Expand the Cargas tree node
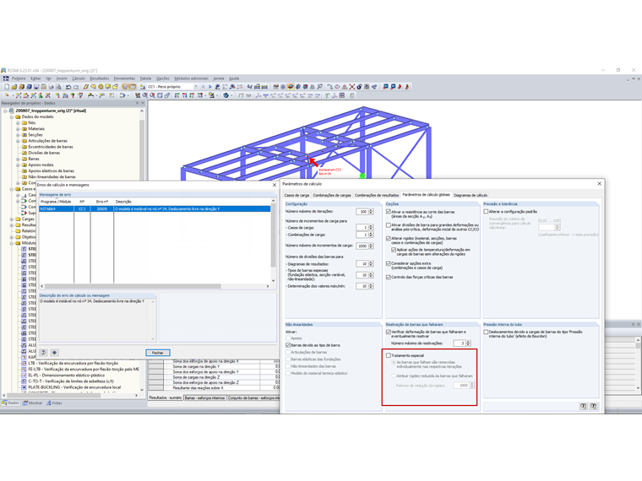The image size is (642, 481). pyautogui.click(x=12, y=219)
